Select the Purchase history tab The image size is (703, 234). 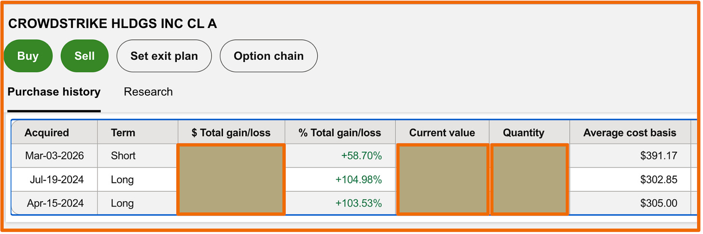[54, 91]
